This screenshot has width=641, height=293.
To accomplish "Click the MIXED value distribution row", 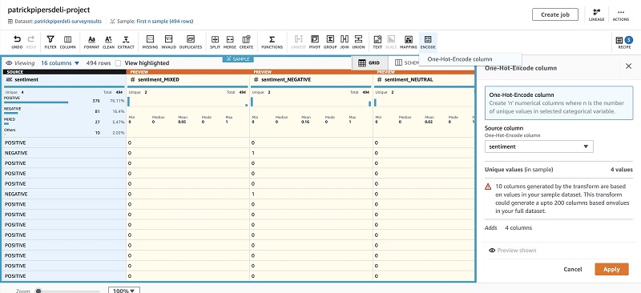I will pos(64,122).
